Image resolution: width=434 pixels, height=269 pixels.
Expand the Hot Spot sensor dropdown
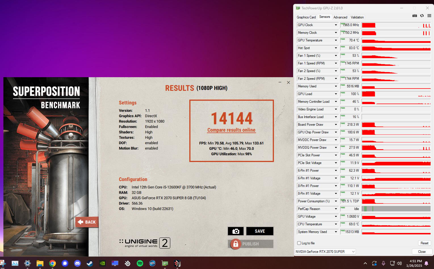336,48
